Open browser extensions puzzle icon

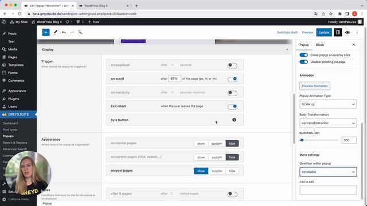[340, 14]
